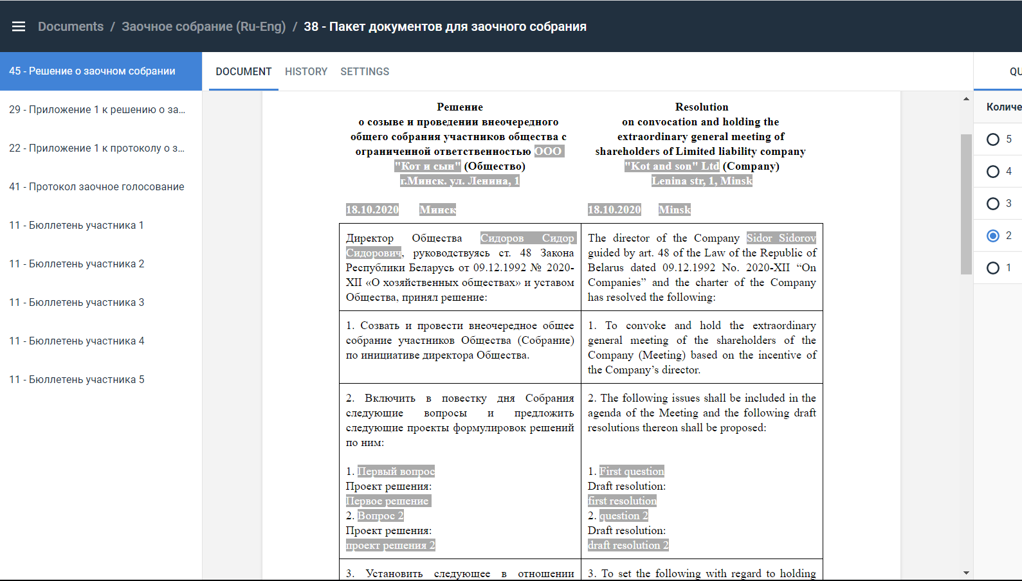
Task: Choose radio option 4
Action: 993,172
